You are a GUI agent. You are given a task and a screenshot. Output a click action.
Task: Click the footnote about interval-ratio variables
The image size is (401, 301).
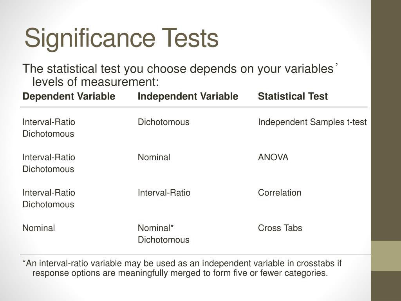point(182,268)
